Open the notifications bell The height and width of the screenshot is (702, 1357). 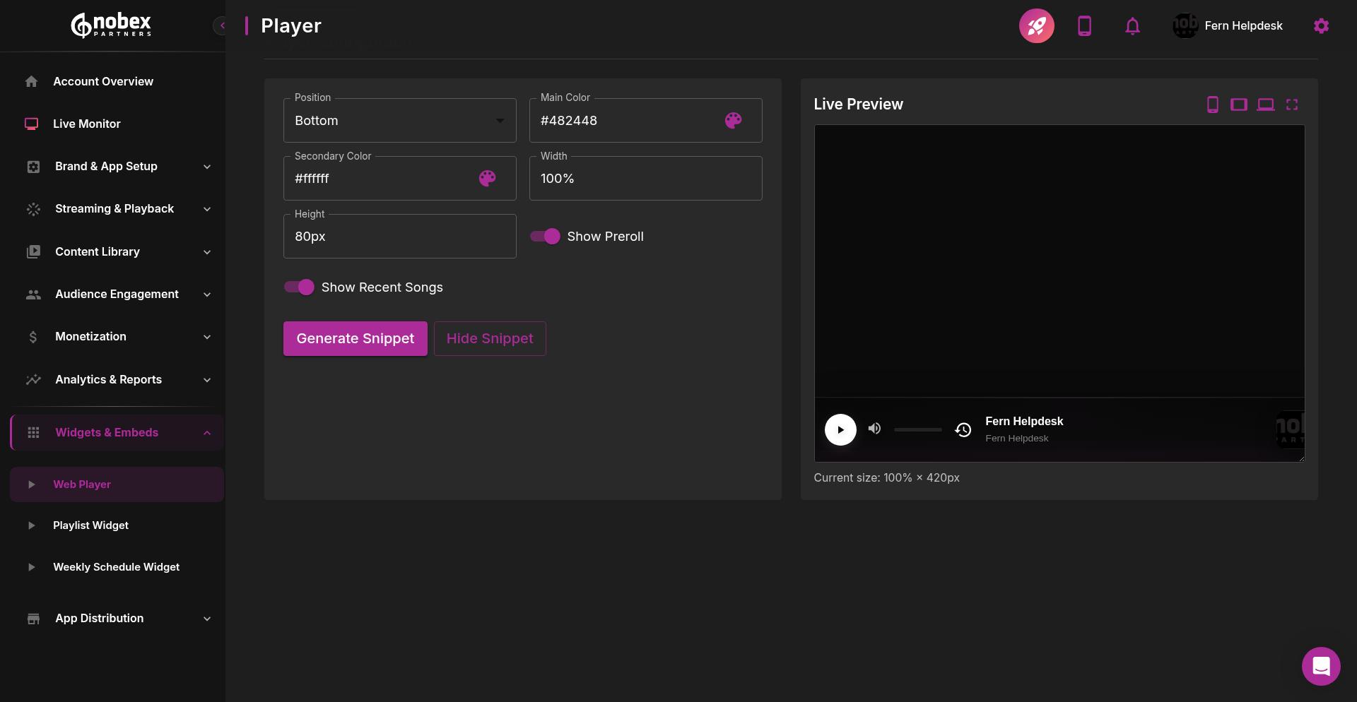[x=1132, y=25]
